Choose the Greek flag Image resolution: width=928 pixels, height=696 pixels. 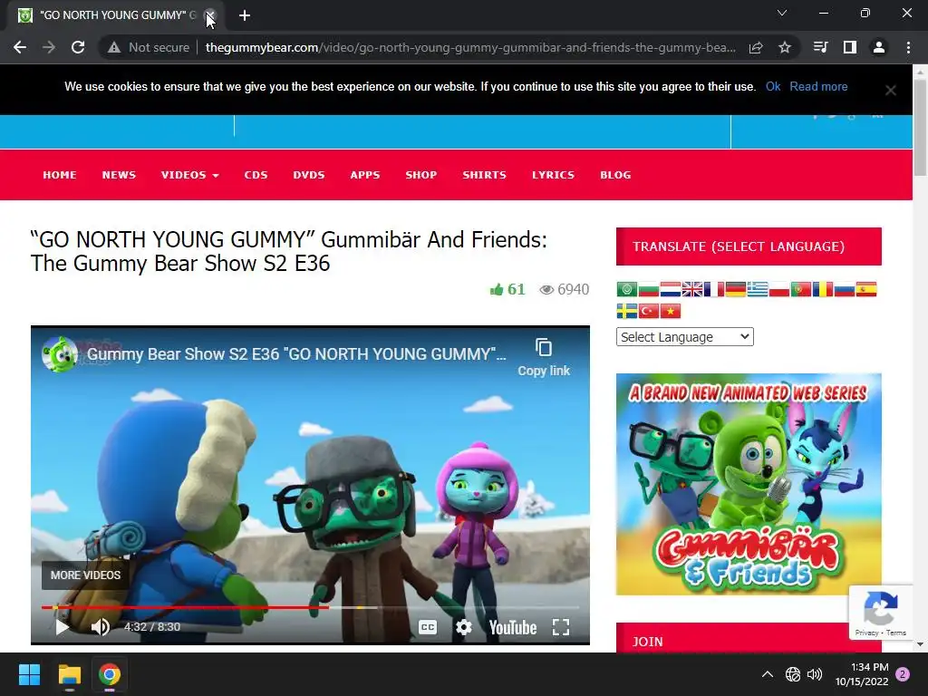(x=758, y=289)
